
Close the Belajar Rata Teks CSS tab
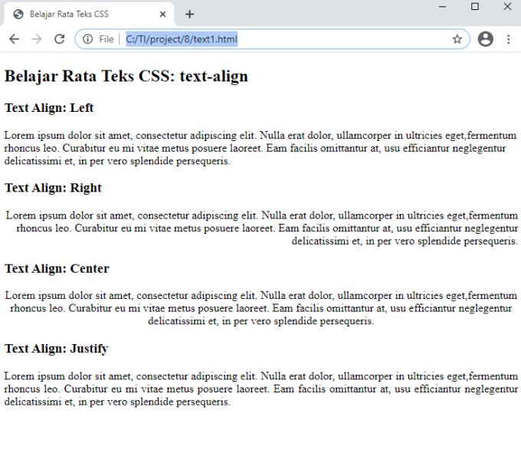pos(162,15)
